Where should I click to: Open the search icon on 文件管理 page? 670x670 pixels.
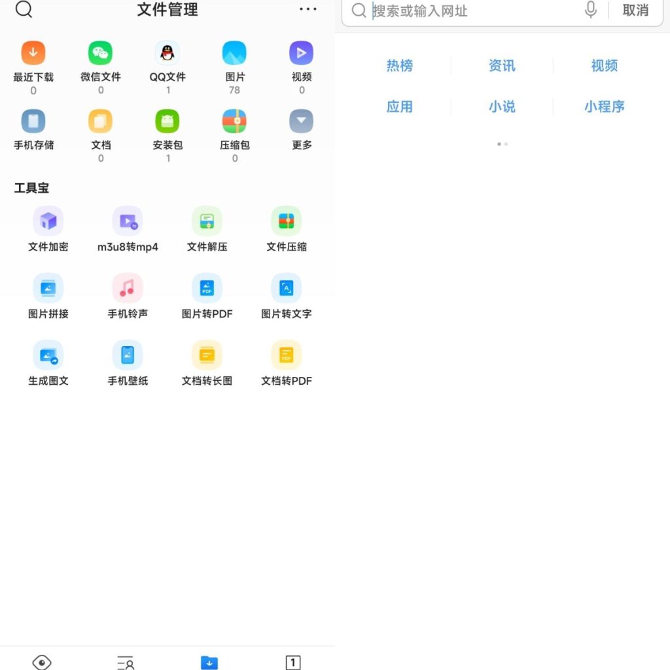coord(24,10)
